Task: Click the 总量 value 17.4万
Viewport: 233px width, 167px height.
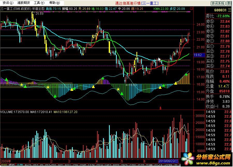Action: click(224, 86)
